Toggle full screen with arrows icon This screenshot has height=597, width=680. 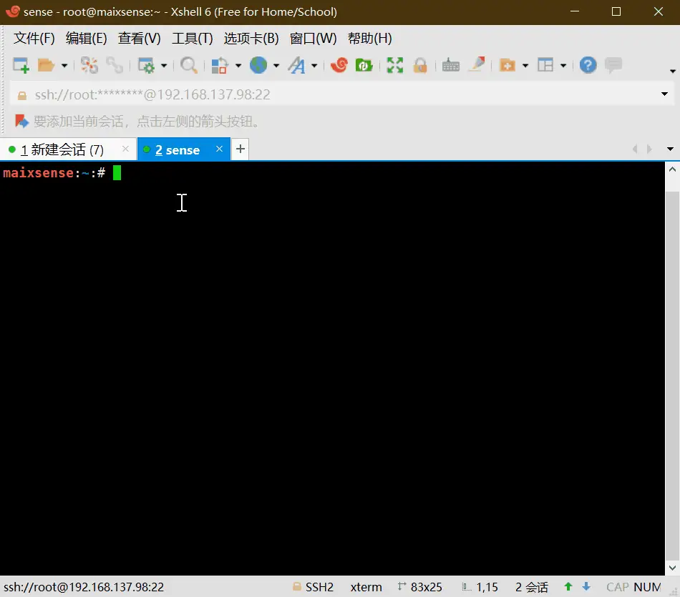(394, 65)
